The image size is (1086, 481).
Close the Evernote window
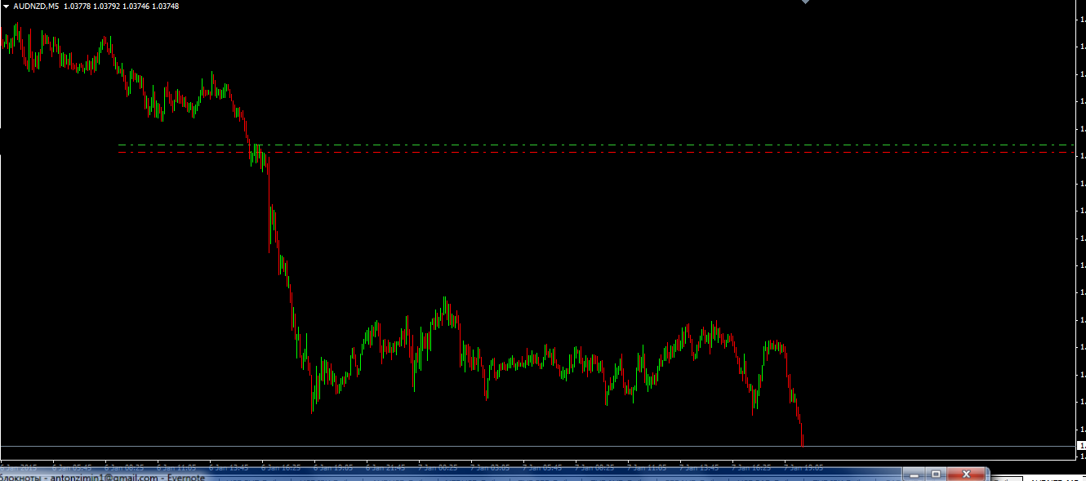(967, 474)
